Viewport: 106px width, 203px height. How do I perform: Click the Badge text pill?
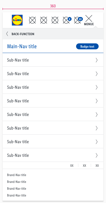tap(87, 46)
